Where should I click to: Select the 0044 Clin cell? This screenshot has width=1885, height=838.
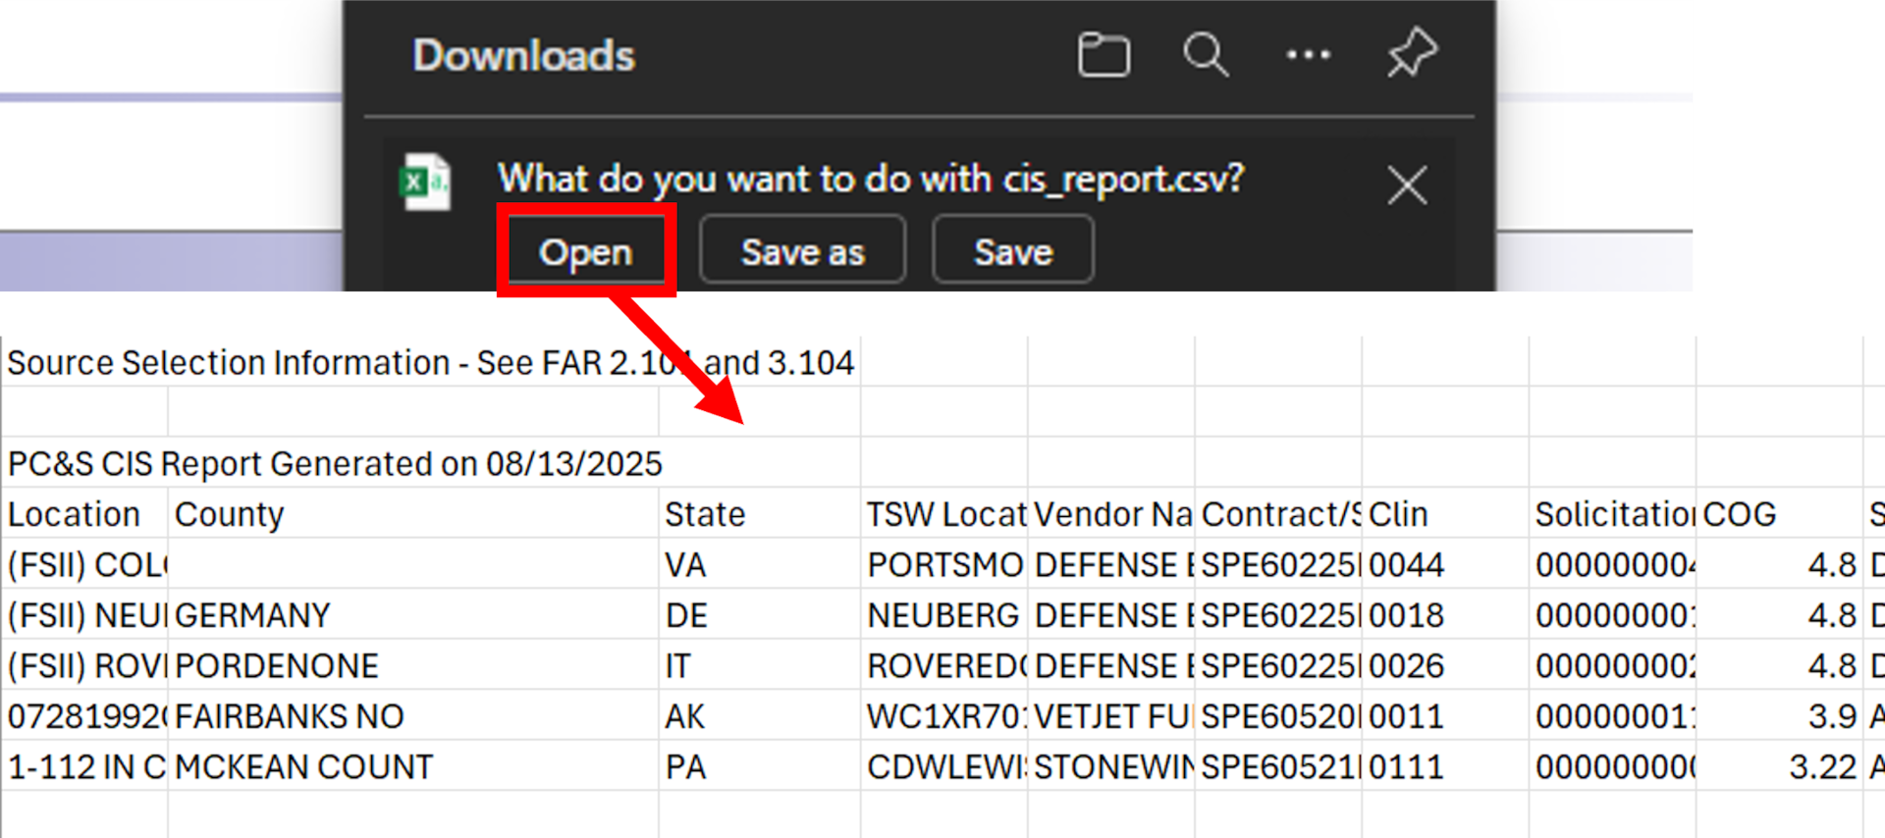tap(1445, 564)
